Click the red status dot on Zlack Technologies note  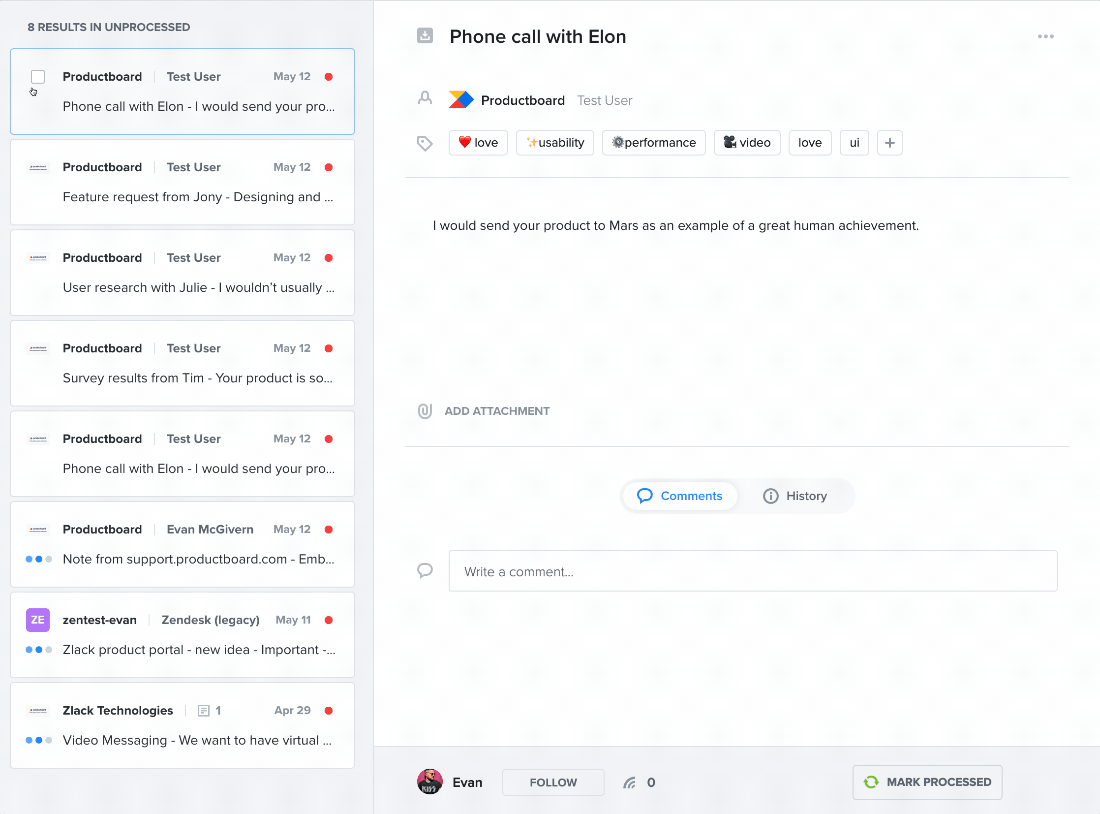[x=329, y=711]
